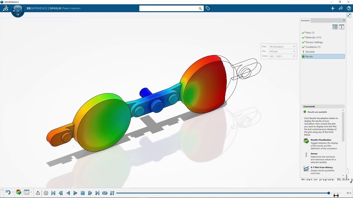Jump to first animation frame
The image size is (353, 198).
pos(54,193)
